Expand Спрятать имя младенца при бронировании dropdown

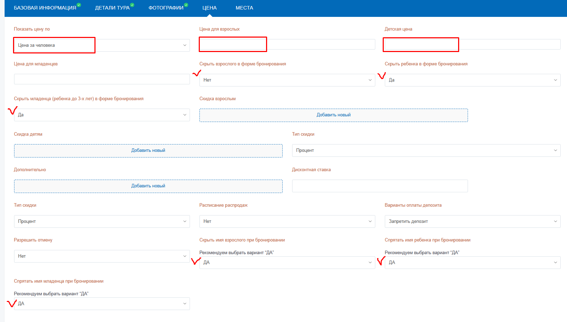[102, 304]
